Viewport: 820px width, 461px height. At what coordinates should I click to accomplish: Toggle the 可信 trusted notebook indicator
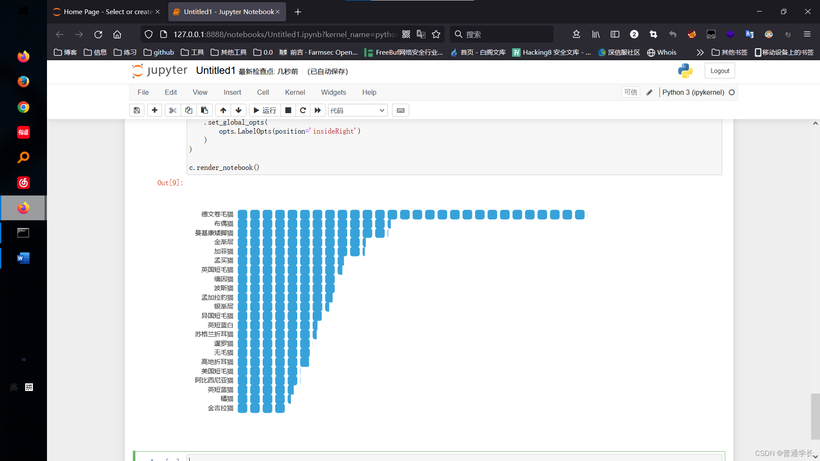tap(630, 92)
